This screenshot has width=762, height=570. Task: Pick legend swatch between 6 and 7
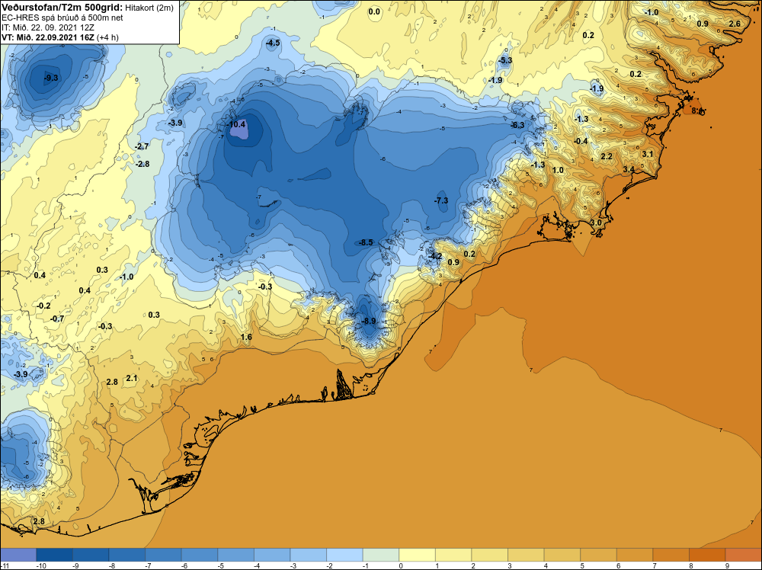point(635,555)
